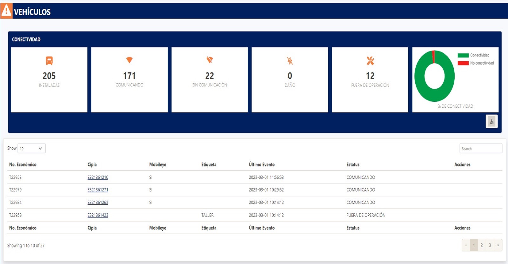Download the connectivity report

pyautogui.click(x=491, y=121)
